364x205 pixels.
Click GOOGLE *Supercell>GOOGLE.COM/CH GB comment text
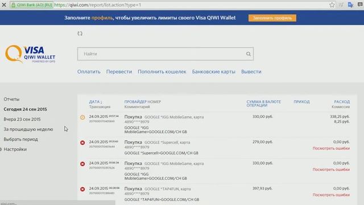[x=162, y=153]
